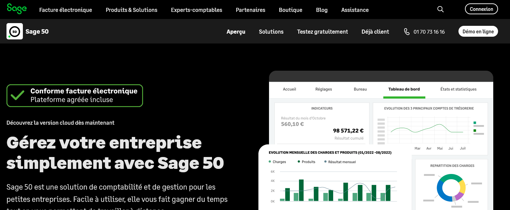This screenshot has width=510, height=210.
Task: Click Tableau de bord tab in dashboard image
Action: pyautogui.click(x=404, y=89)
